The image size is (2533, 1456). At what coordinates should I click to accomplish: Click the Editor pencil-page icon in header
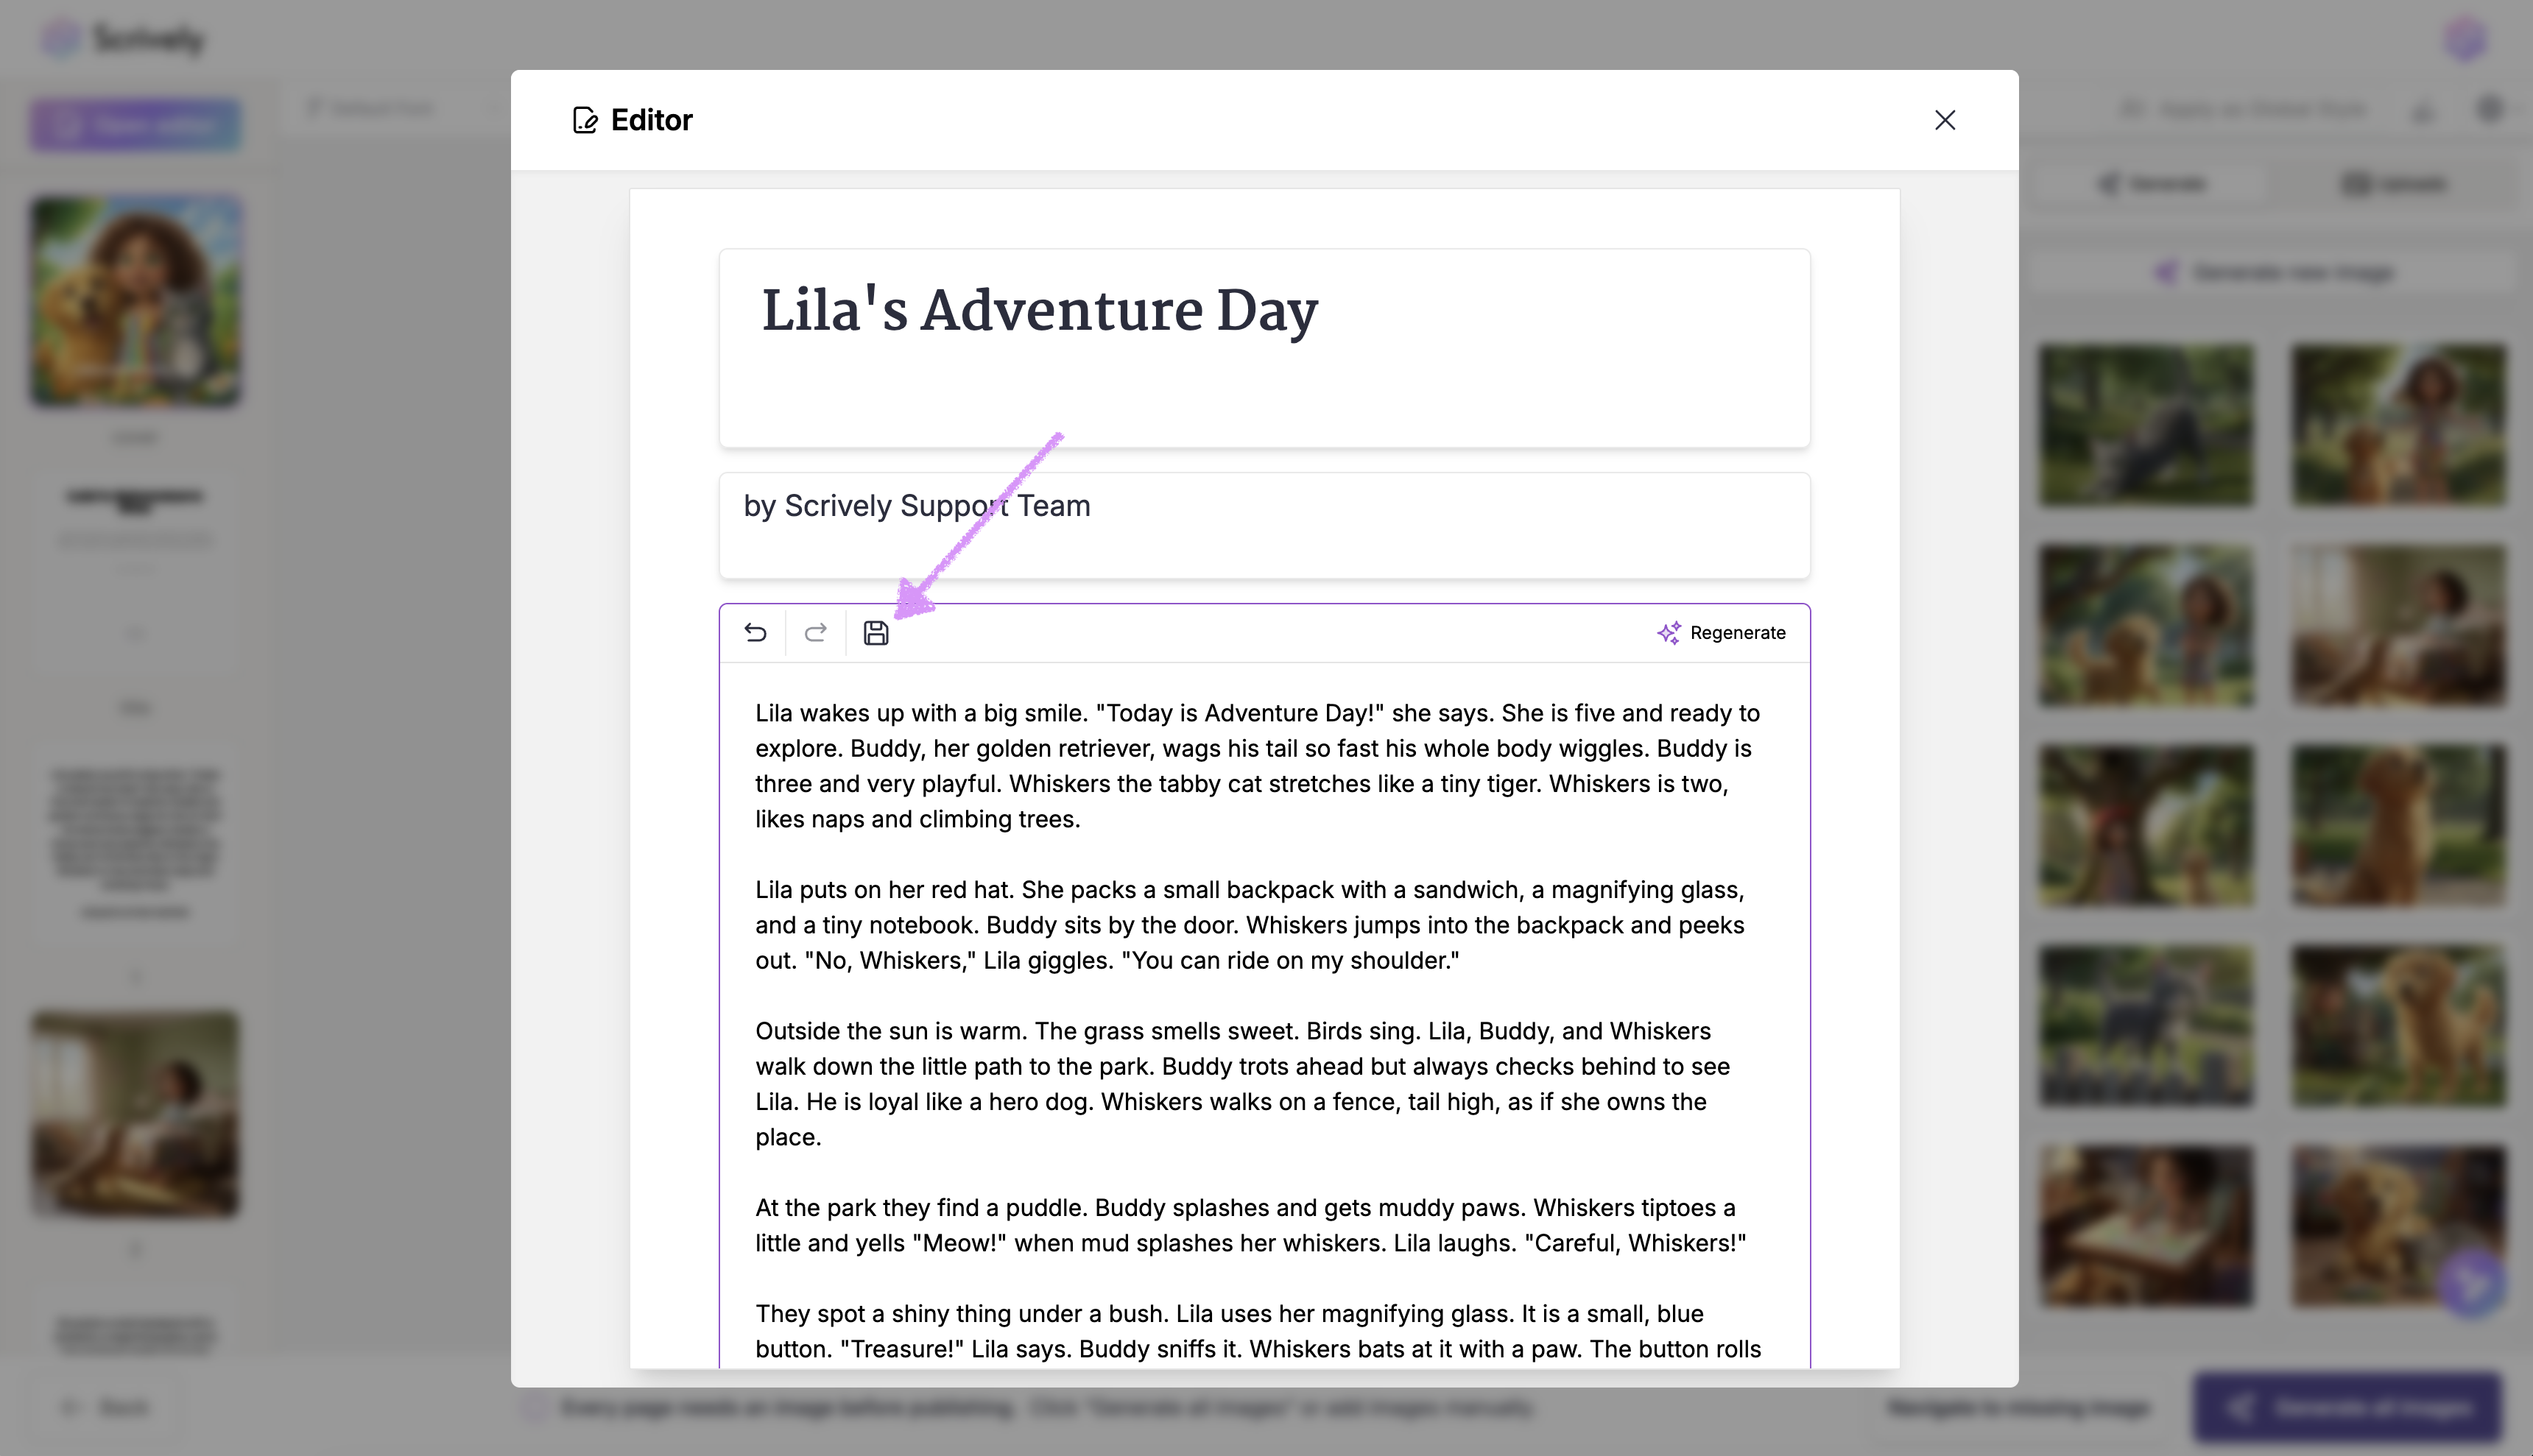(585, 120)
